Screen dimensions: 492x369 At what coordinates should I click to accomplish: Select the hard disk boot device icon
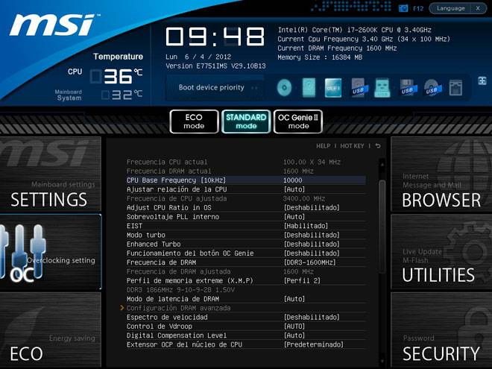pos(309,87)
